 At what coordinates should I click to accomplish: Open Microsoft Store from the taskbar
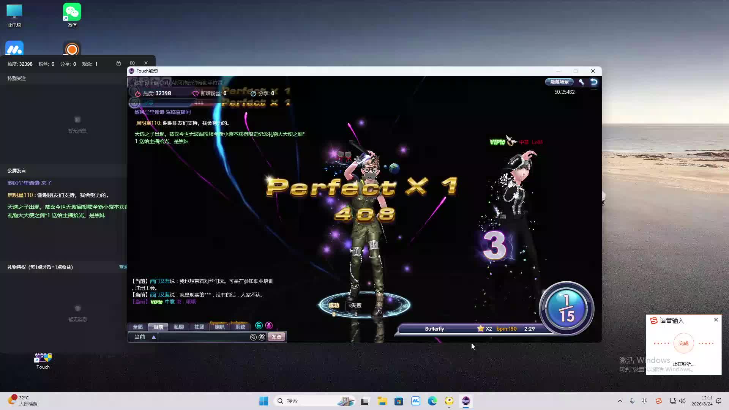coord(399,401)
